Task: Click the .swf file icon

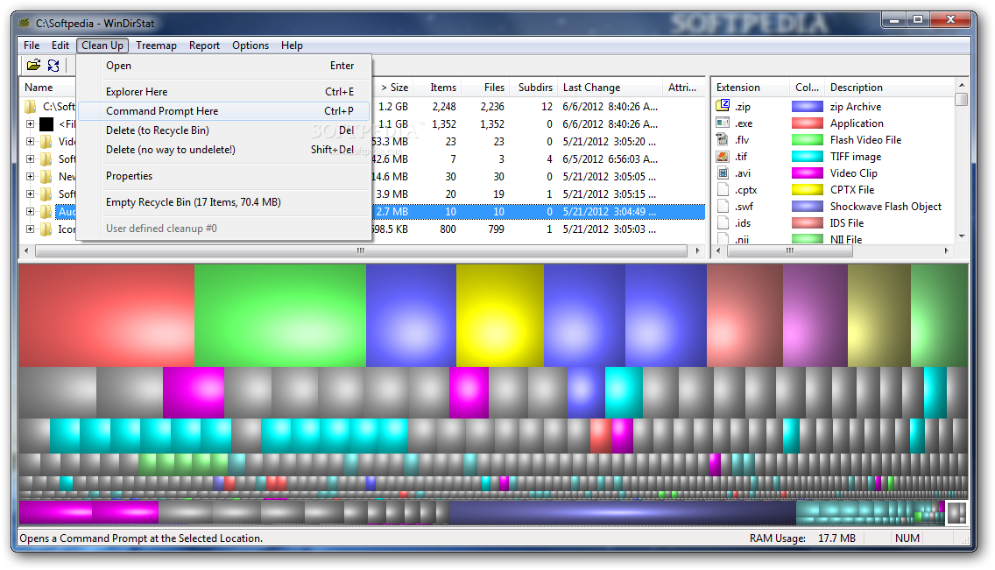Action: (723, 206)
